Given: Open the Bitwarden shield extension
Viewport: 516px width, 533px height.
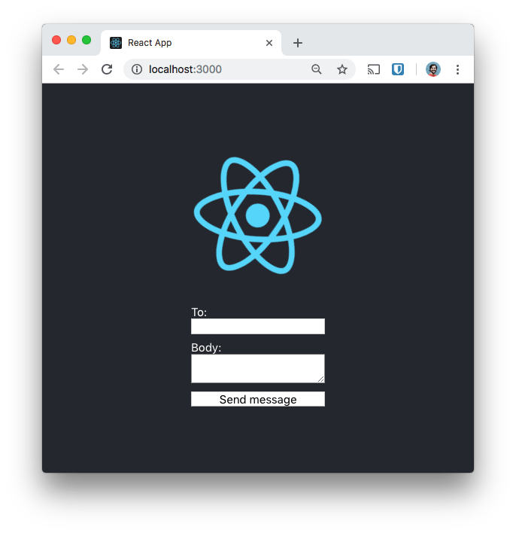Looking at the screenshot, I should (398, 69).
